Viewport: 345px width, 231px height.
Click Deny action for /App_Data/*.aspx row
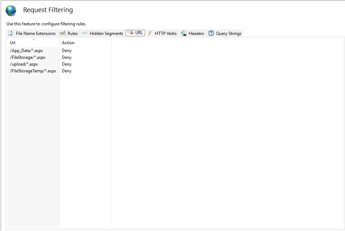tap(67, 51)
